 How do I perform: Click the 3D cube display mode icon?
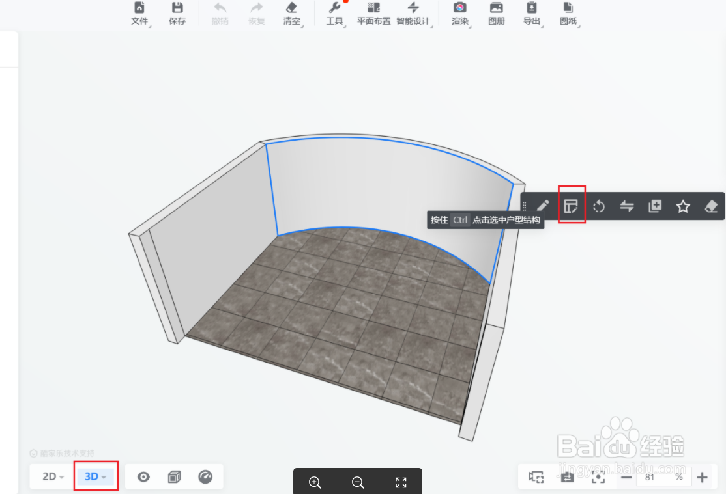(x=174, y=477)
